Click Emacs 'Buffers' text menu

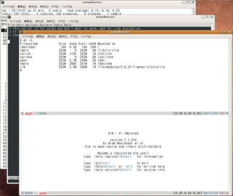pos(46,25)
